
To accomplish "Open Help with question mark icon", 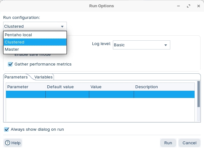I will pos(13,143).
